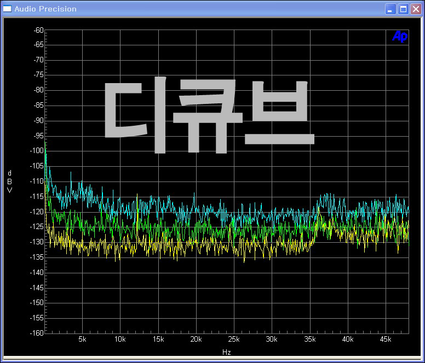Click the -100 tick label on y-axis

click(x=36, y=151)
